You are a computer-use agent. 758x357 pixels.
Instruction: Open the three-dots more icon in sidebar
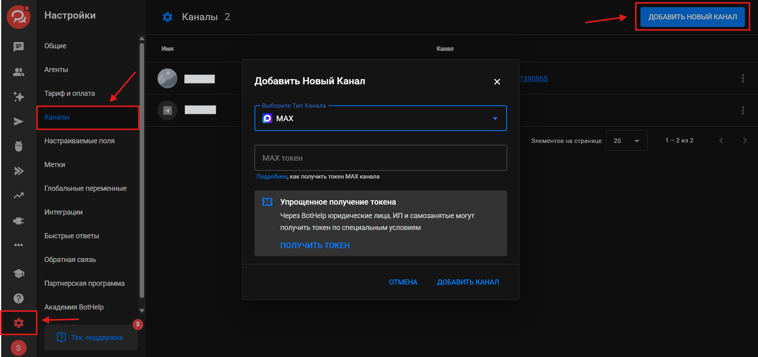[x=19, y=245]
